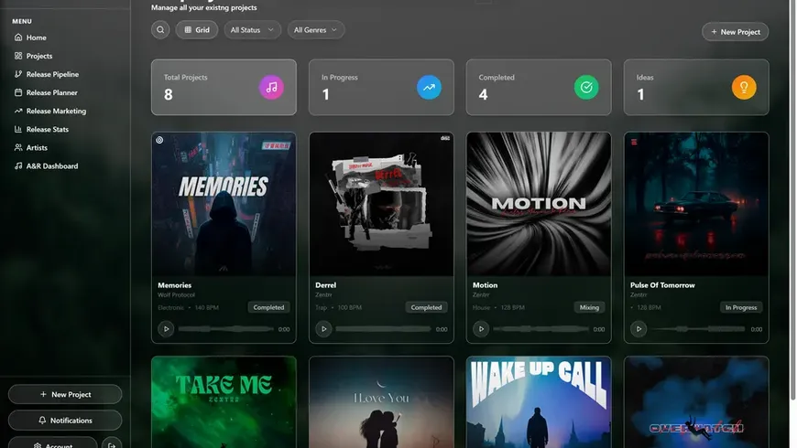This screenshot has width=797, height=448.
Task: Click the Home house icon
Action: [18, 37]
